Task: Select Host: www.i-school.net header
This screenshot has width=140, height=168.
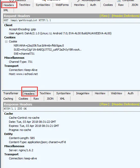Action: coord(23,74)
